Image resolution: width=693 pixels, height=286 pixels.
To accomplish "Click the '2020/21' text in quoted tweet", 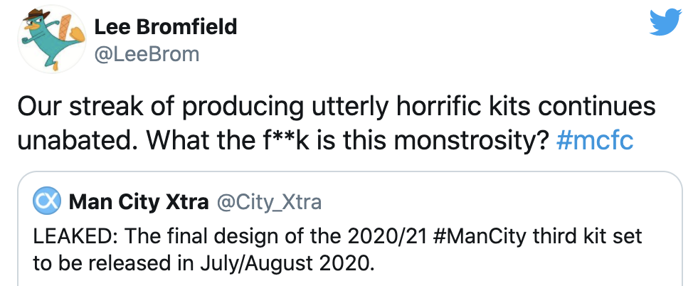I will 387,236.
